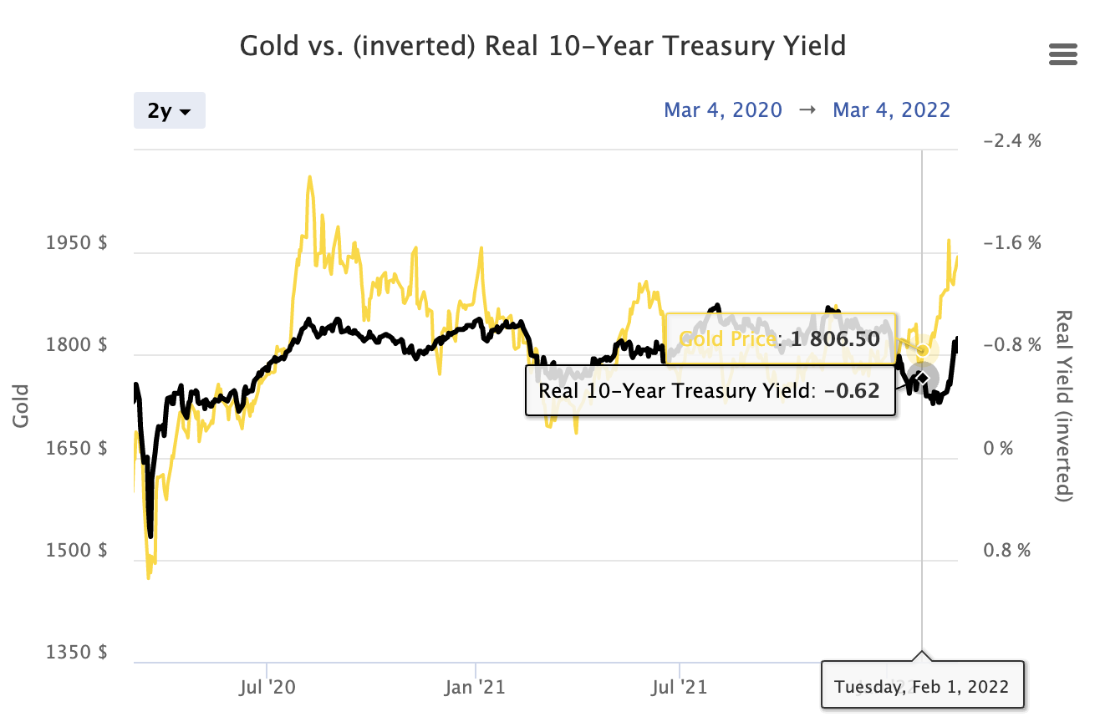The height and width of the screenshot is (722, 1100).
Task: Click the Real Yield (inverted) axis title
Action: point(1064,406)
